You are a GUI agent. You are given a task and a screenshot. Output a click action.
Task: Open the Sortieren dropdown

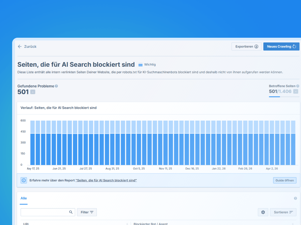pos(283,212)
